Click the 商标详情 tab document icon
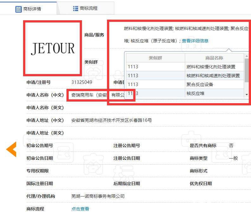 point(19,9)
